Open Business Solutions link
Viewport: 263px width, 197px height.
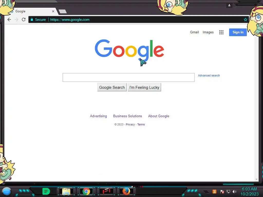point(127,116)
